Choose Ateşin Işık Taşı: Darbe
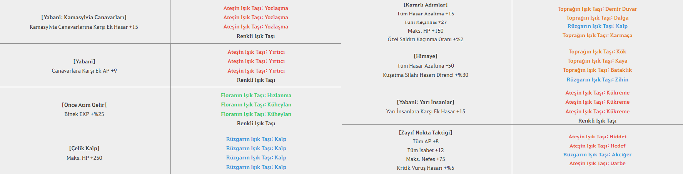 597,163
